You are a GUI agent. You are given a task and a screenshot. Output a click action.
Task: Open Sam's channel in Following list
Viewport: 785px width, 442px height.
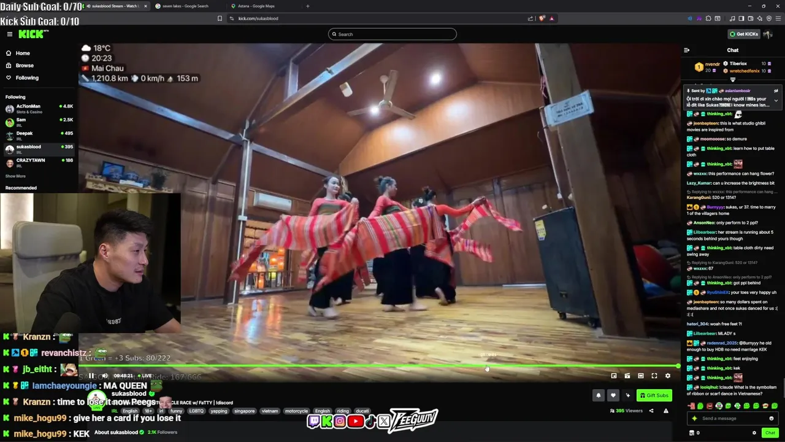pos(39,122)
